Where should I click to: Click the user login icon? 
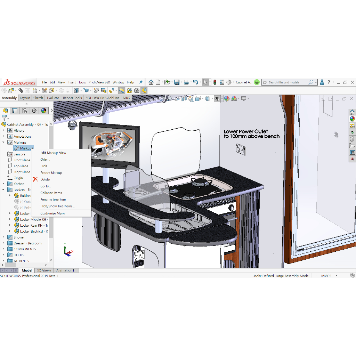322,82
